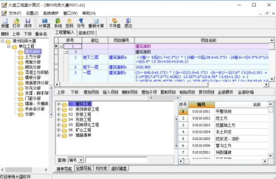Screen dimensions: 276x179
Task: Switch to the 构件库 tab
Action: 101,168
